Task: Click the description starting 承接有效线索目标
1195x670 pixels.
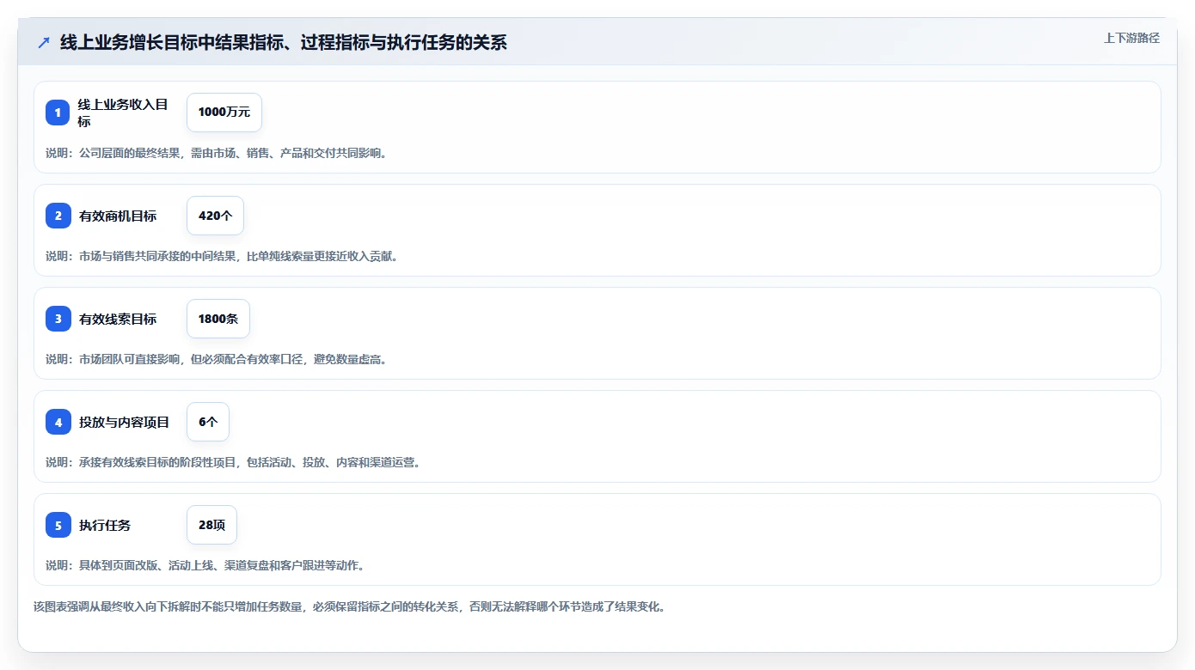Action: tap(233, 462)
